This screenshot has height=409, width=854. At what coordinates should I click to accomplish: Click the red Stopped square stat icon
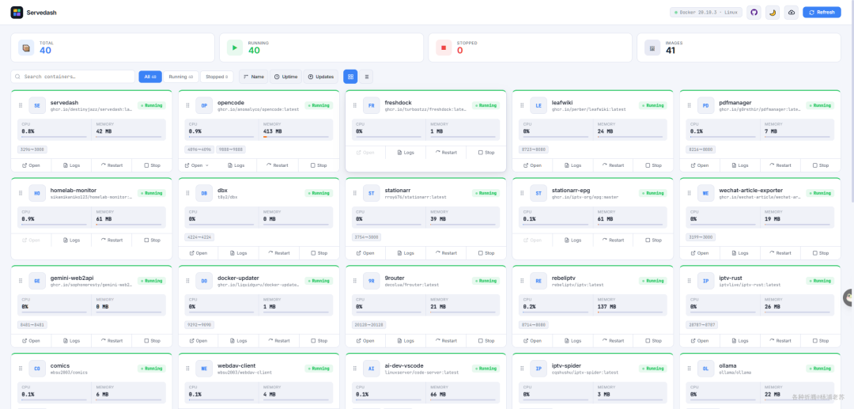[x=444, y=47]
